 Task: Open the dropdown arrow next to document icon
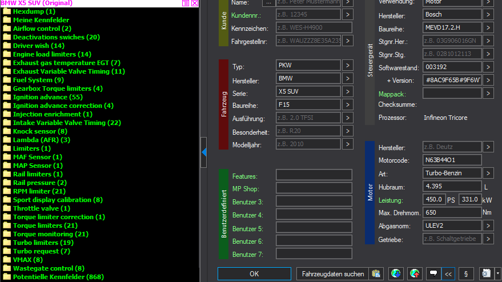(x=498, y=274)
